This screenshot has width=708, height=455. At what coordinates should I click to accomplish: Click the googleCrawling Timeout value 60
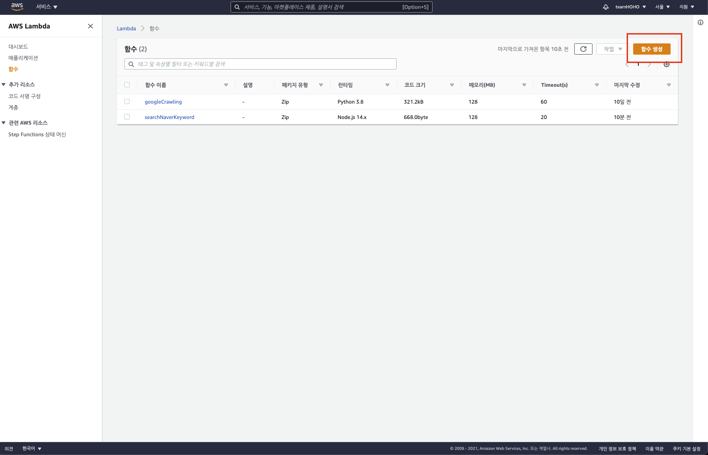click(x=544, y=102)
